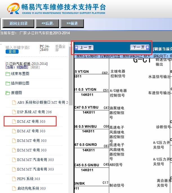Collapse all tree nodes with 折叠全部
This screenshot has height=193, width=172.
60,48
